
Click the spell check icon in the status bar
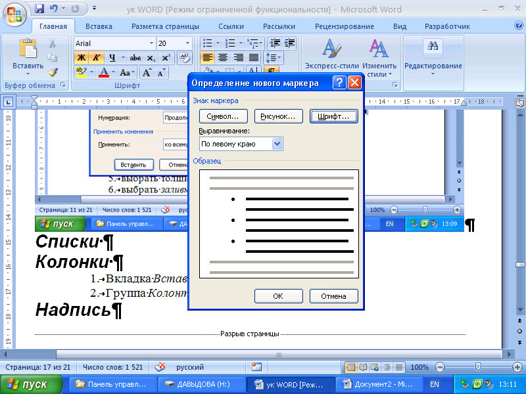[160, 367]
